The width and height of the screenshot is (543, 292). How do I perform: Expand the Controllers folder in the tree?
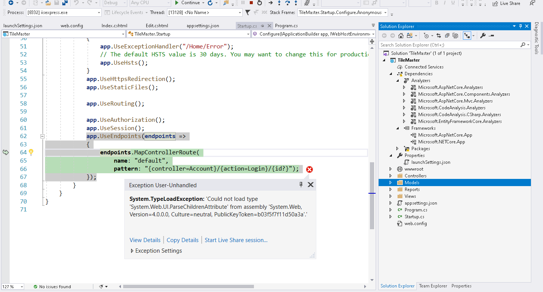point(391,176)
